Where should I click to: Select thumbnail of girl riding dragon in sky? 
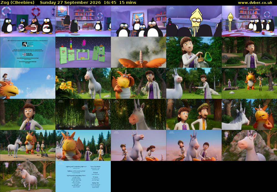[27, 83]
